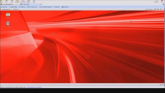This screenshot has height=93, width=165.
Task: Click the 1 / 4 workspace indicator
Action: (x=162, y=85)
